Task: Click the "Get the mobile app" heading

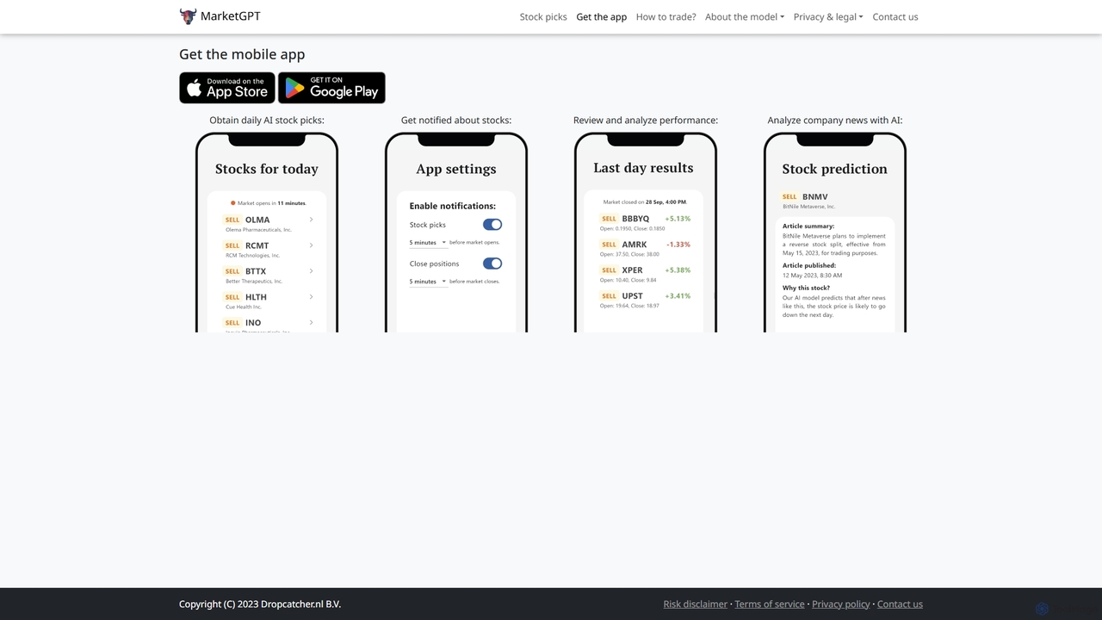Action: tap(242, 54)
